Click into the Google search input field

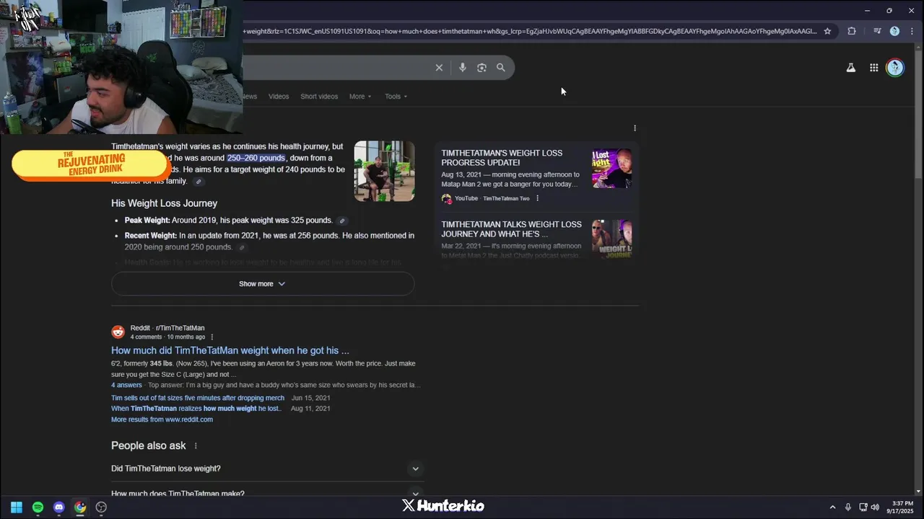coord(336,68)
